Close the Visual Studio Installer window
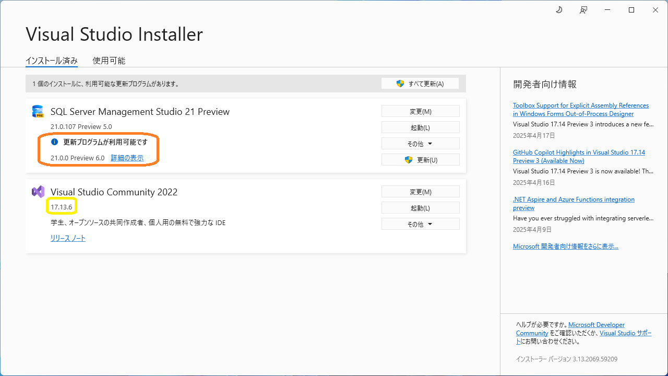 [x=655, y=10]
